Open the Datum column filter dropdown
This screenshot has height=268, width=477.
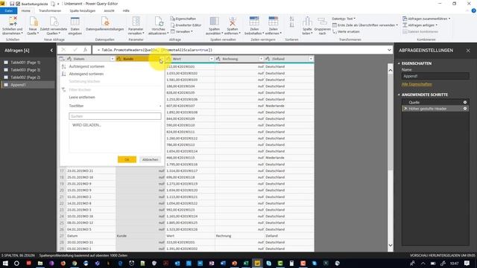(x=113, y=59)
